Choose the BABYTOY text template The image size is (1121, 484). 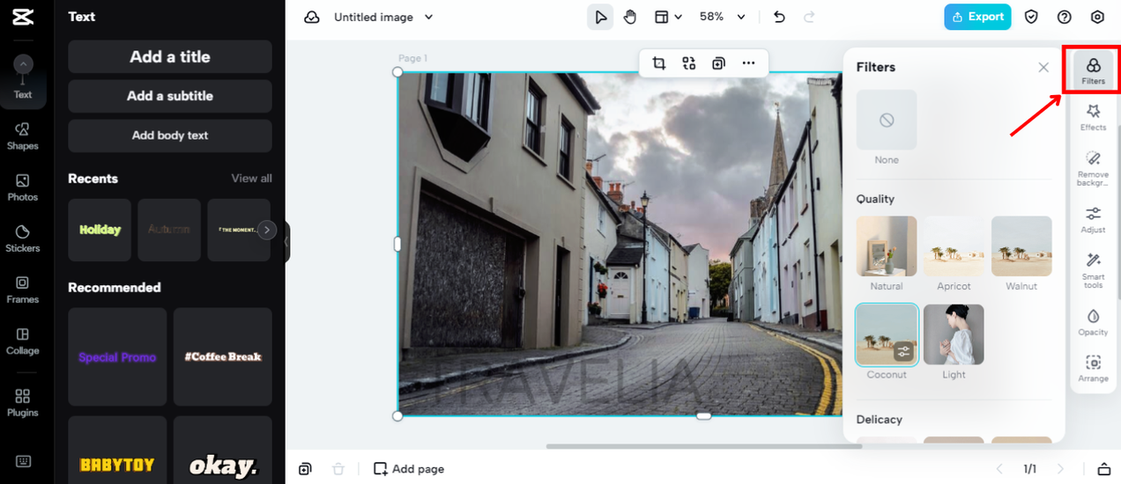click(117, 451)
